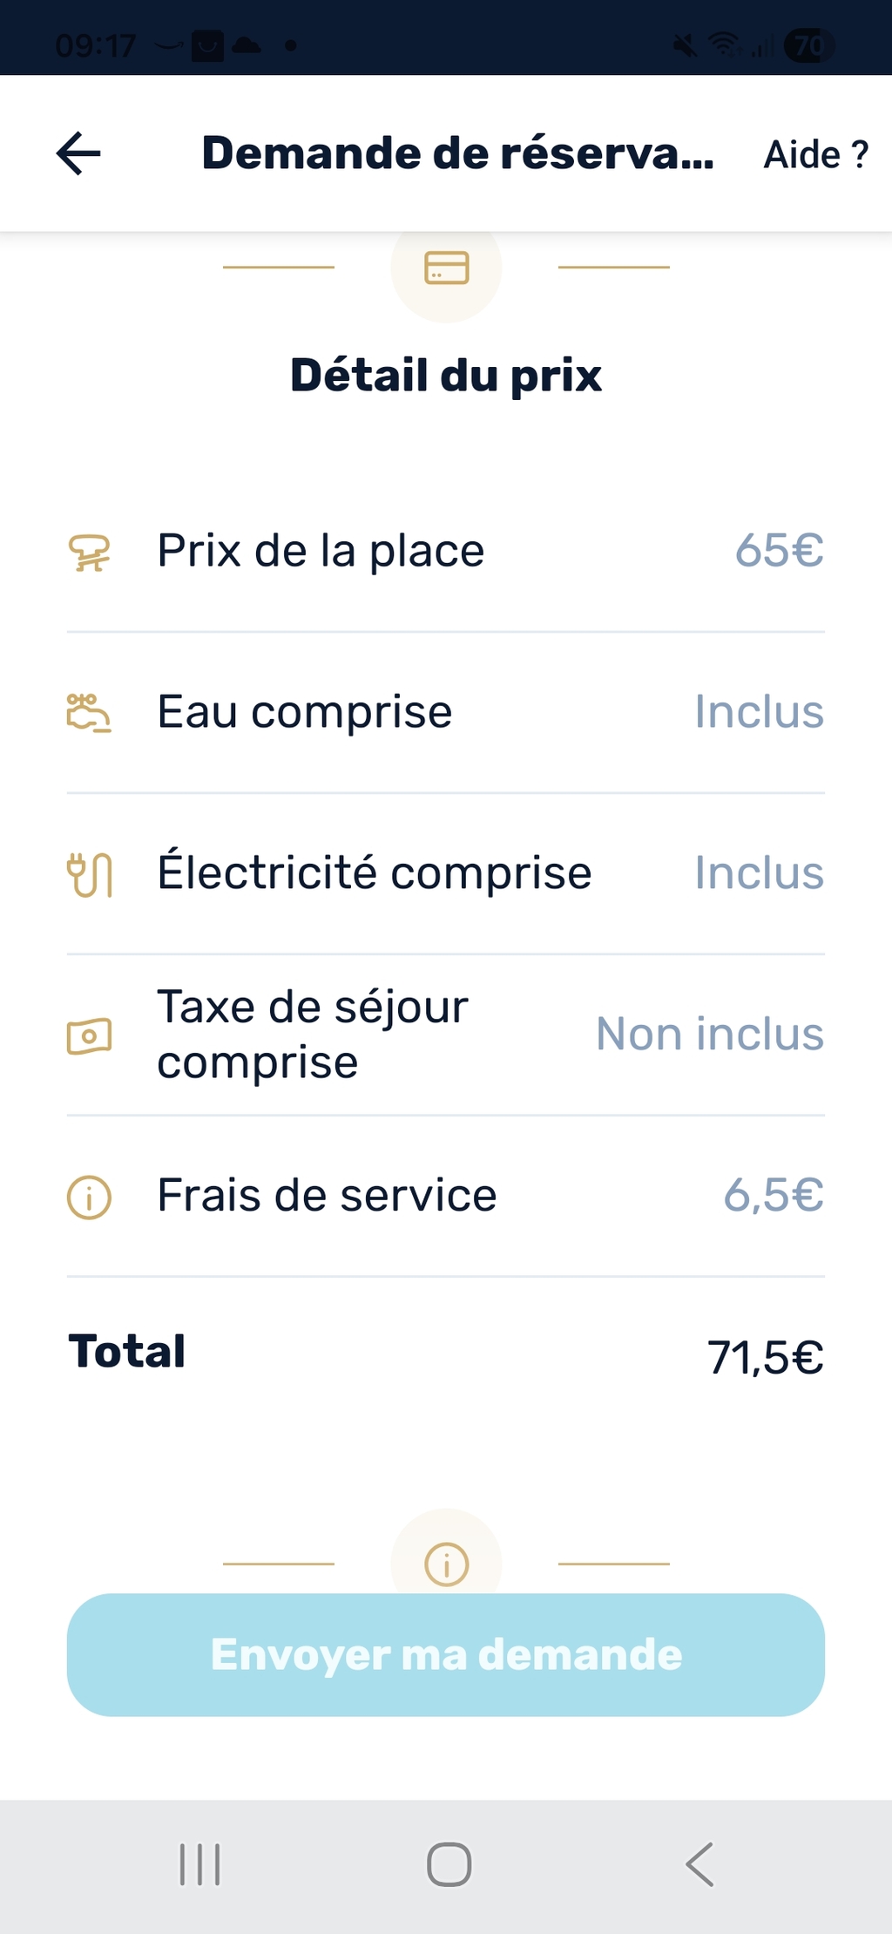Open the Aide ? help link

tap(815, 154)
